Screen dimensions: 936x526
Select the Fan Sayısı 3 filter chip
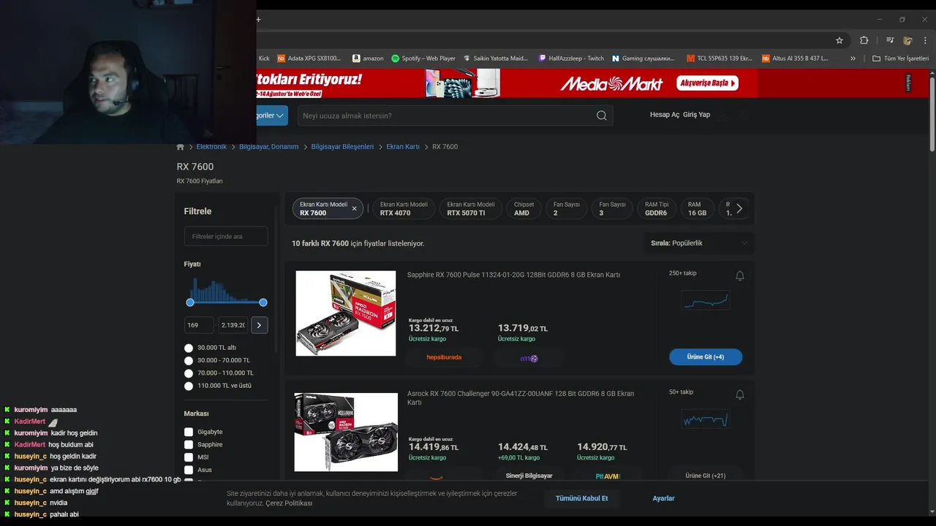click(x=612, y=208)
